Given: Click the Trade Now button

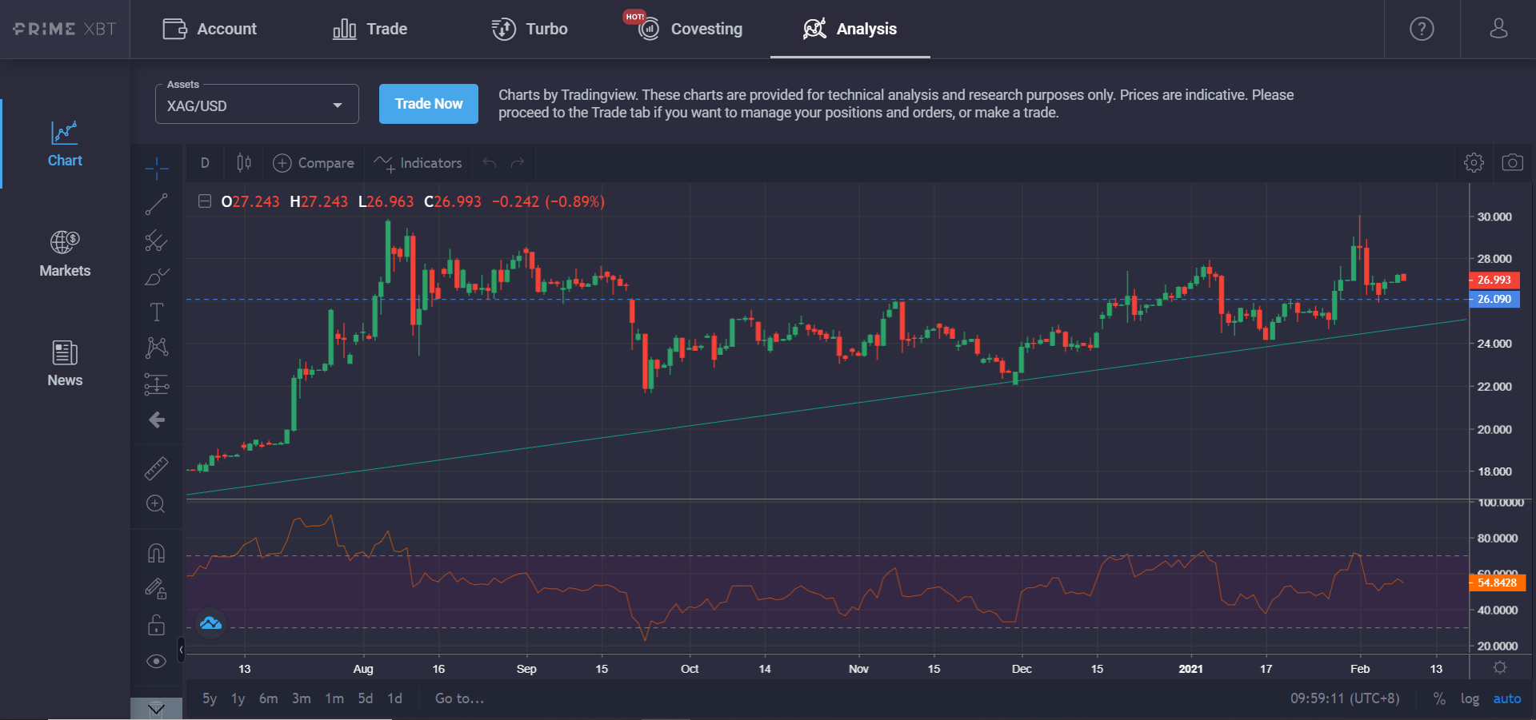Looking at the screenshot, I should 428,104.
